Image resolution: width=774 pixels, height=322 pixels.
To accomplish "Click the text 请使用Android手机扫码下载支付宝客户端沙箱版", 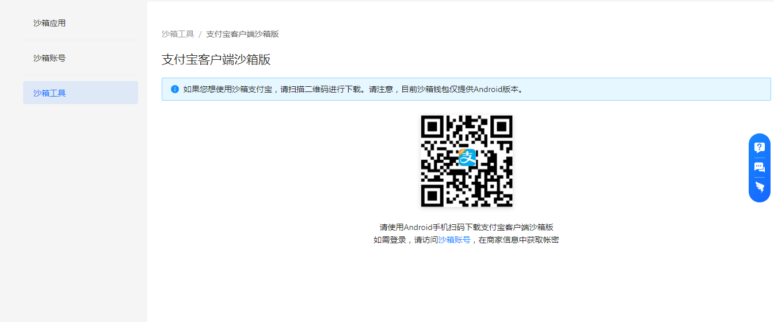I will pyautogui.click(x=466, y=227).
